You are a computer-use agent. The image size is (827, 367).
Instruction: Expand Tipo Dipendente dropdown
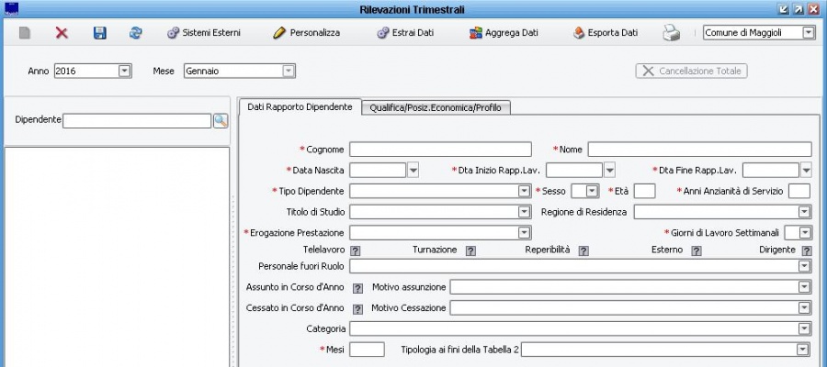[x=524, y=191]
